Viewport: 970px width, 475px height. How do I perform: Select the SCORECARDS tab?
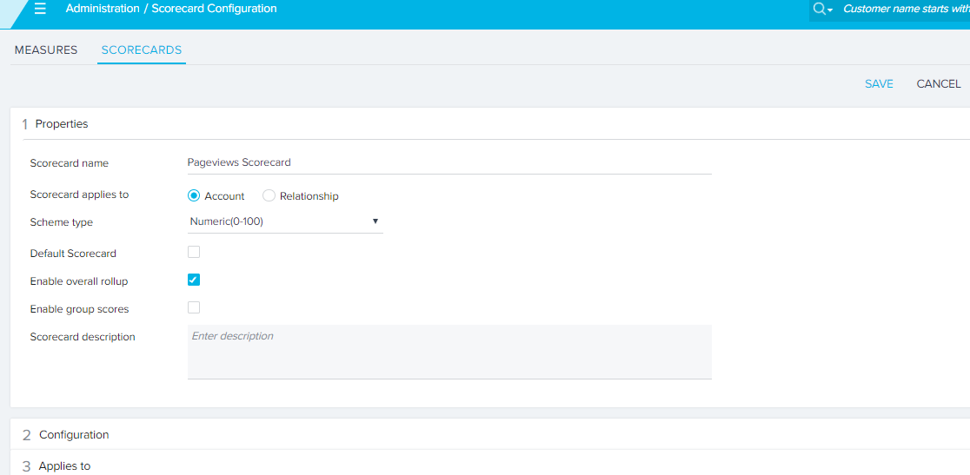142,50
